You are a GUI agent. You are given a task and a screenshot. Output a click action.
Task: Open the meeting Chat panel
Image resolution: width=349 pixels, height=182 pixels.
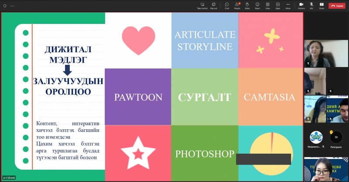tap(227, 5)
